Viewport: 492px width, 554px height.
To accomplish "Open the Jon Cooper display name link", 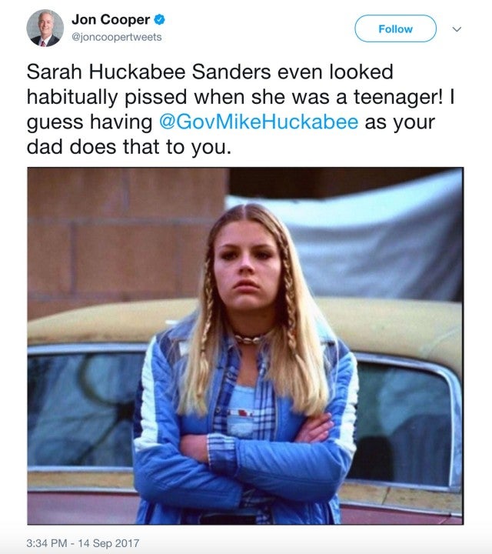I will coord(109,19).
